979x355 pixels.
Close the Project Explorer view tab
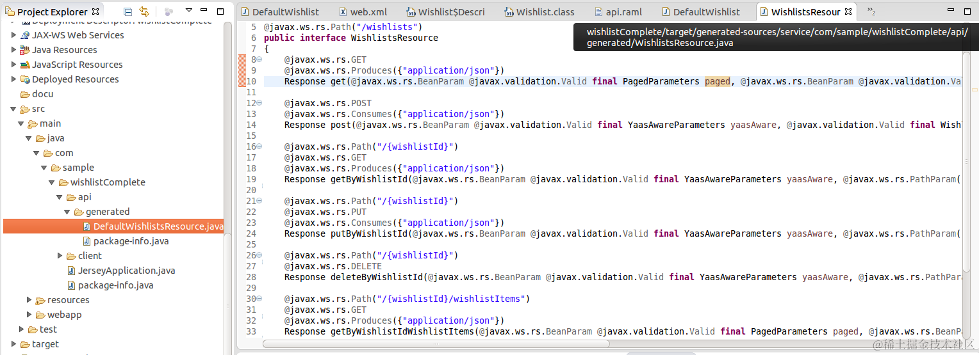pyautogui.click(x=95, y=12)
